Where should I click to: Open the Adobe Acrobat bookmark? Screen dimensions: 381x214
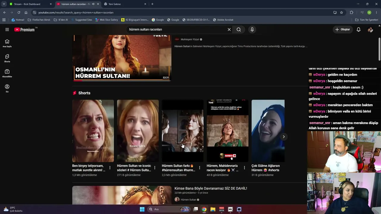(x=223, y=20)
